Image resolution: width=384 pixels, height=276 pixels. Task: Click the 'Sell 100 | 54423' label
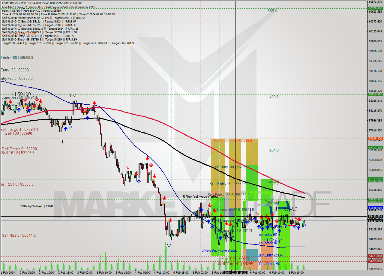click(235, 259)
